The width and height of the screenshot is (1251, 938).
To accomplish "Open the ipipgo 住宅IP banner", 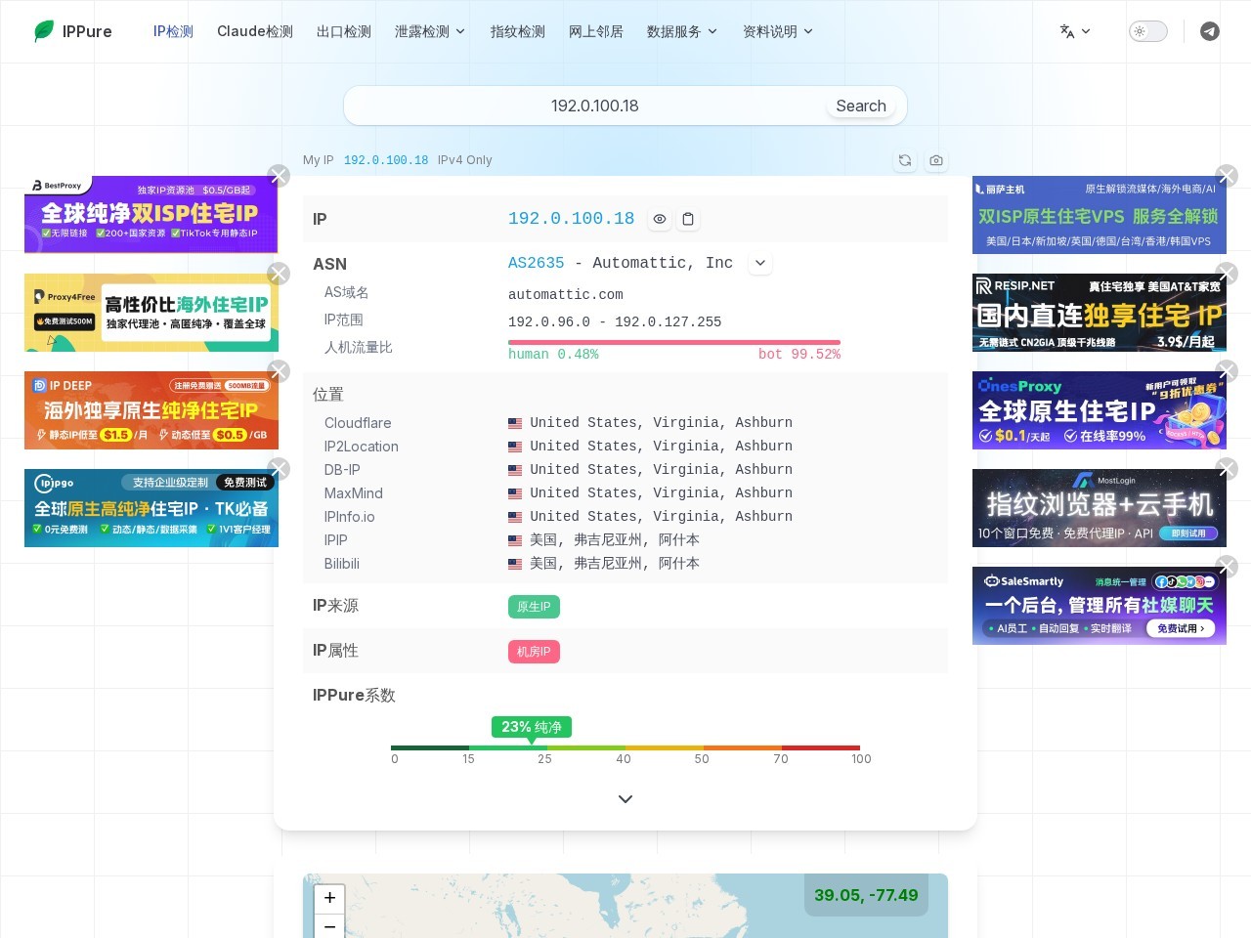I will pos(151,508).
